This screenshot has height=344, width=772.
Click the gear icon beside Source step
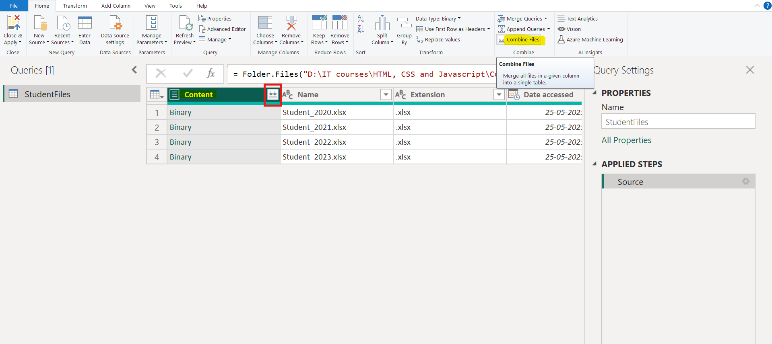pyautogui.click(x=745, y=182)
